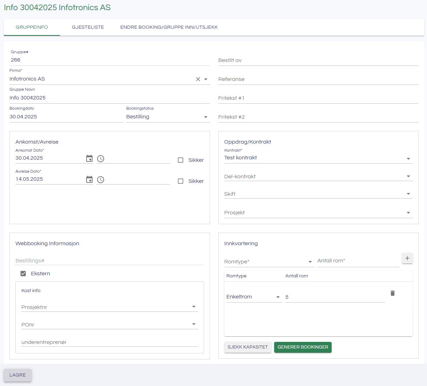This screenshot has width=427, height=386.
Task: Open time picker for arrival
Action: pos(101,159)
